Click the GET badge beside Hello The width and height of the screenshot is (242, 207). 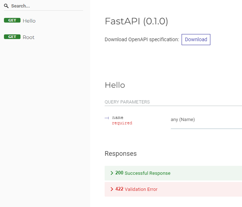(x=12, y=20)
